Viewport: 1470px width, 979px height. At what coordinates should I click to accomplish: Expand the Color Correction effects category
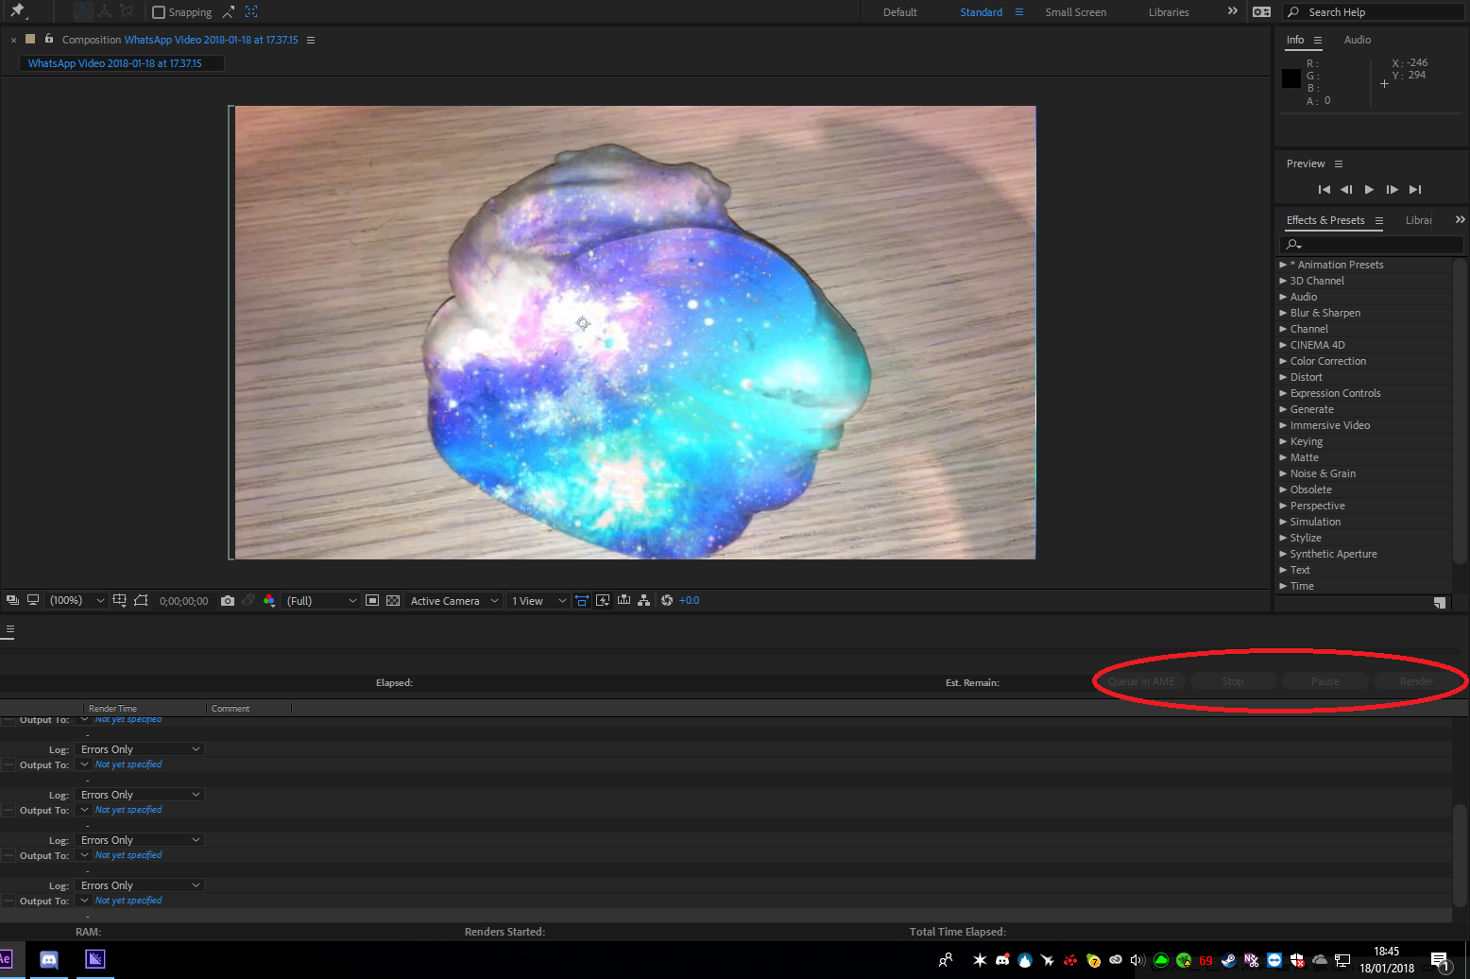tap(1283, 361)
